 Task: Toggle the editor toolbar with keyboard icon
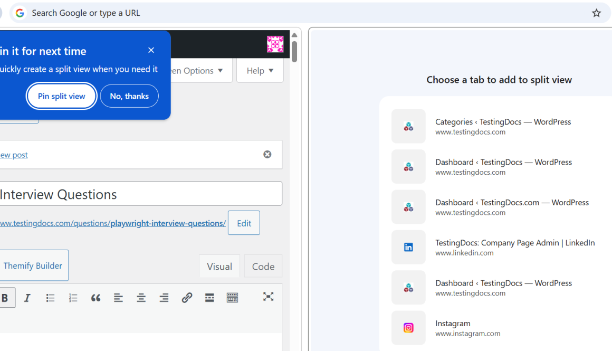pos(232,298)
